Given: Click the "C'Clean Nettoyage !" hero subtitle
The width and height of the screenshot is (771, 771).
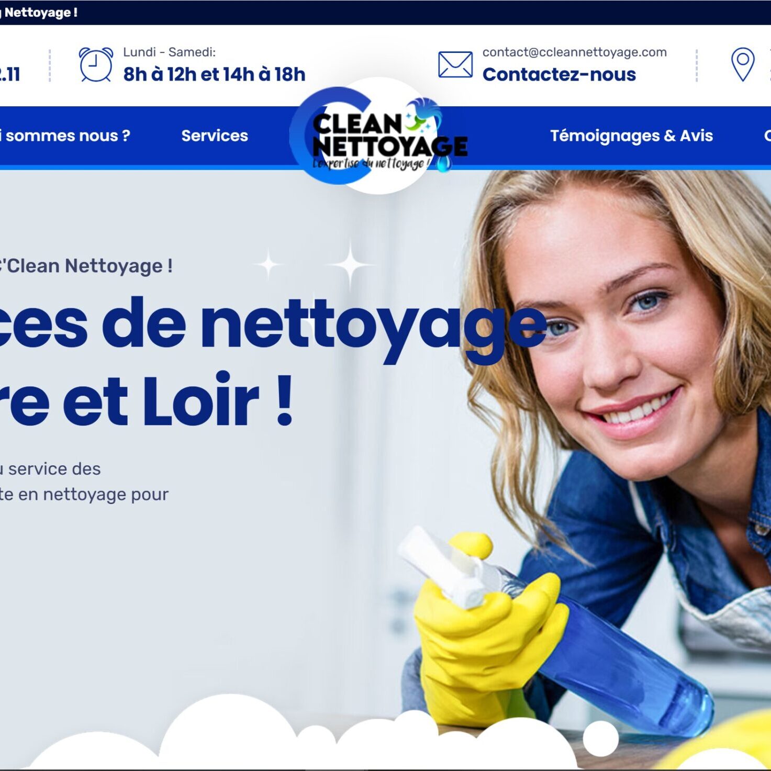Looking at the screenshot, I should (x=86, y=266).
